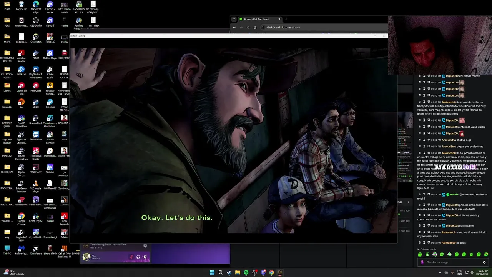Open the weather widget showing 16°C
492x277 pixels.
[x=15, y=272]
